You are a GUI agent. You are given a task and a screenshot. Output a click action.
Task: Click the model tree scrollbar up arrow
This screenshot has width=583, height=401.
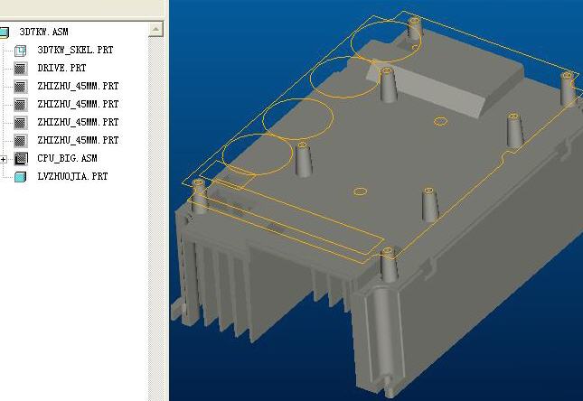tap(155, 30)
